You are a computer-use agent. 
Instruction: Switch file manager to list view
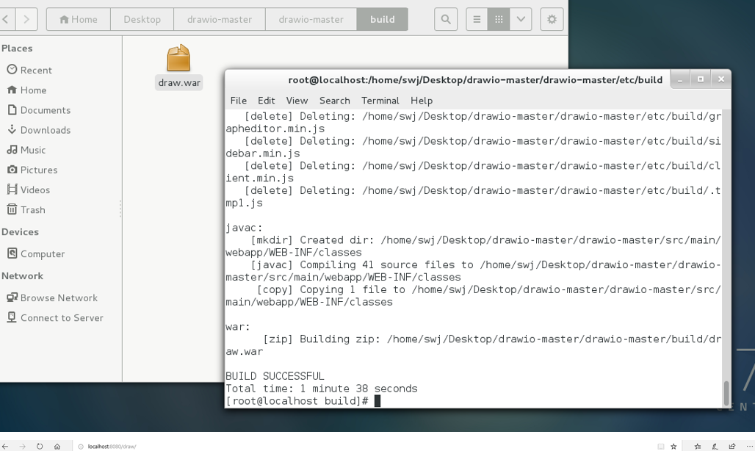pyautogui.click(x=477, y=19)
